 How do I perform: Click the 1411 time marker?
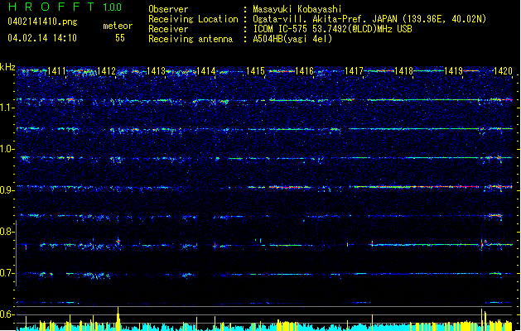click(57, 71)
